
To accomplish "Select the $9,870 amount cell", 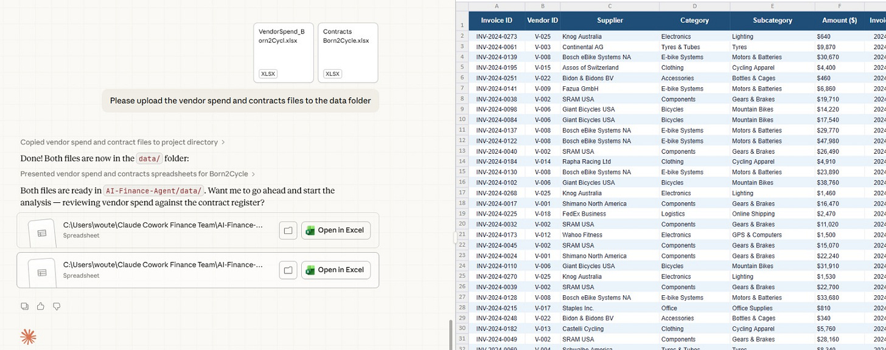I will (x=839, y=47).
